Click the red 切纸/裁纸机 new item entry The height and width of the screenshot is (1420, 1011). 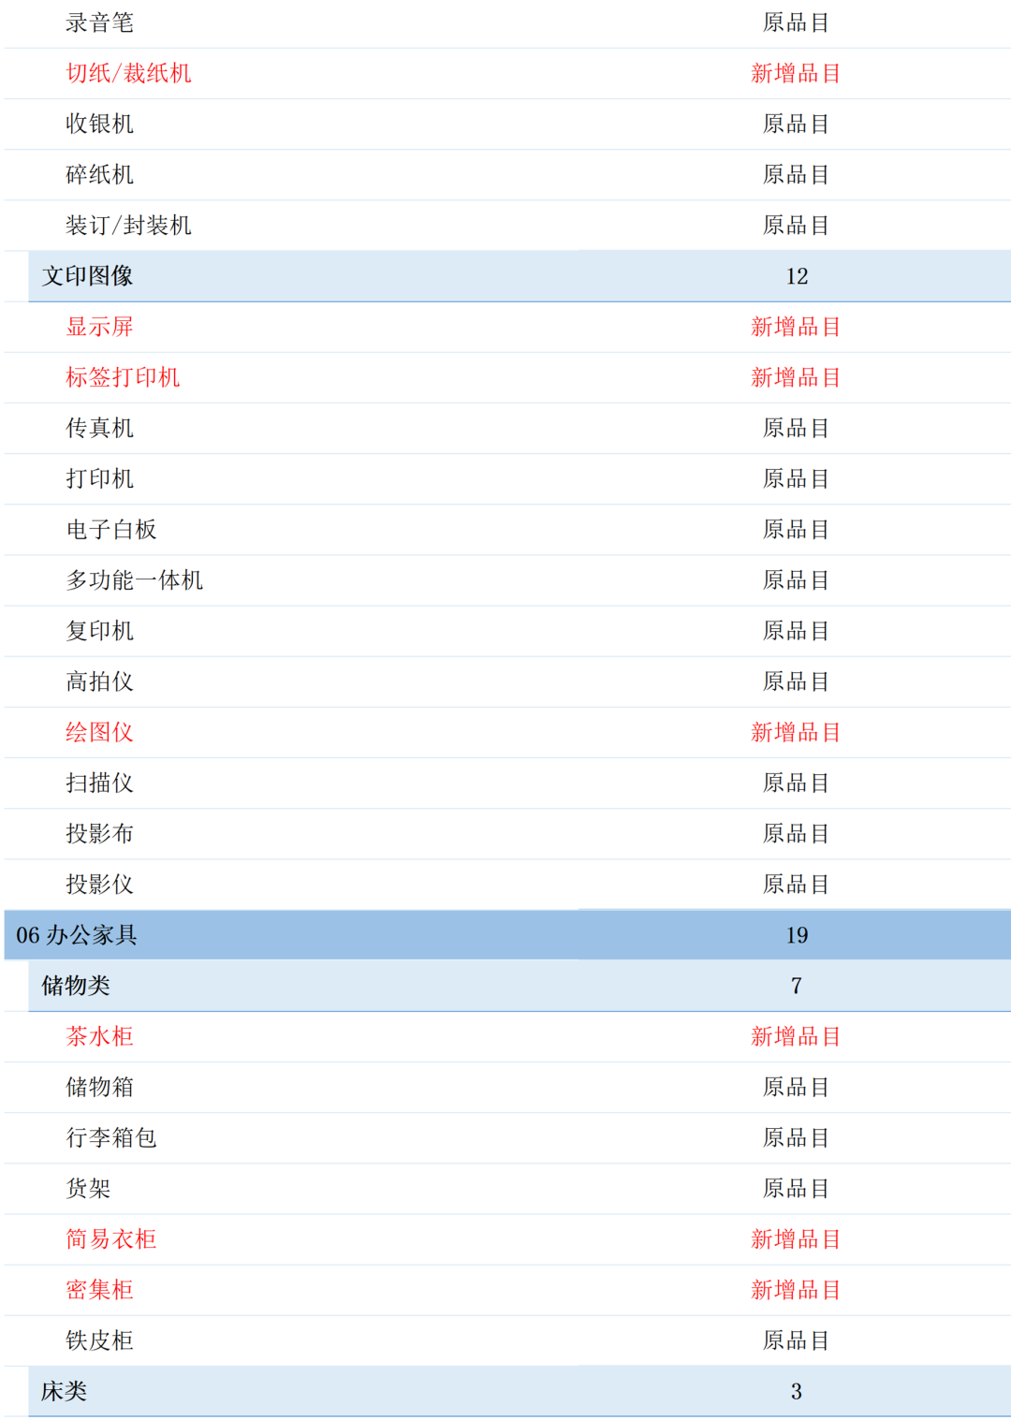[x=128, y=74]
